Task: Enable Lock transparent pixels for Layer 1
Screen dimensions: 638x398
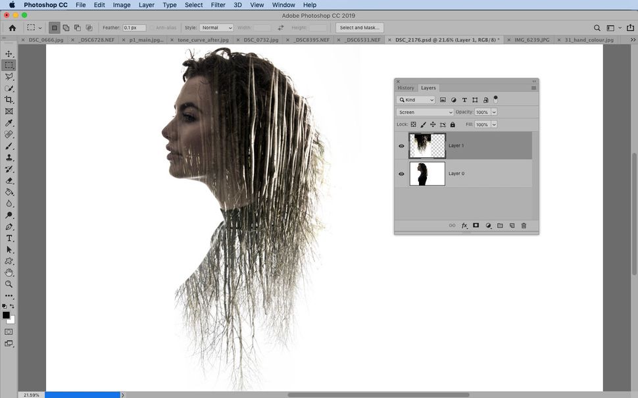Action: [x=414, y=124]
